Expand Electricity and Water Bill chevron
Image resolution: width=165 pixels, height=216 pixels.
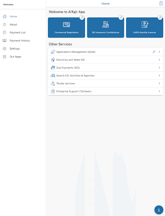[159, 60]
